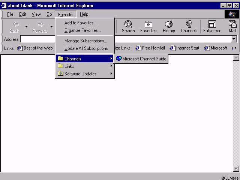Viewport: 240px width, 180px height.
Task: Click inside the Address input field
Action: point(126,39)
